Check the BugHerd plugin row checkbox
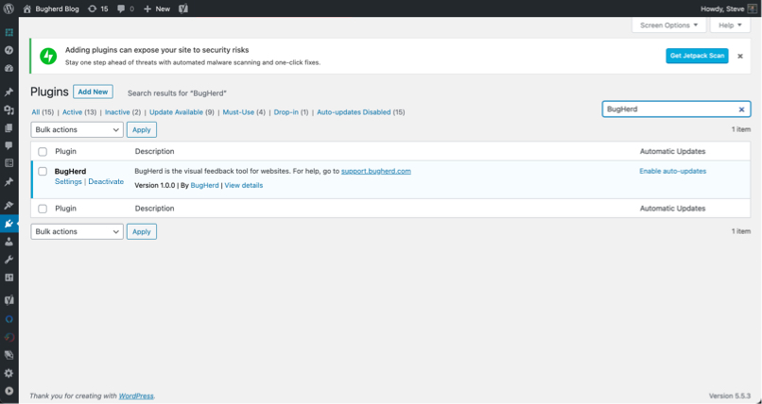 [x=43, y=171]
